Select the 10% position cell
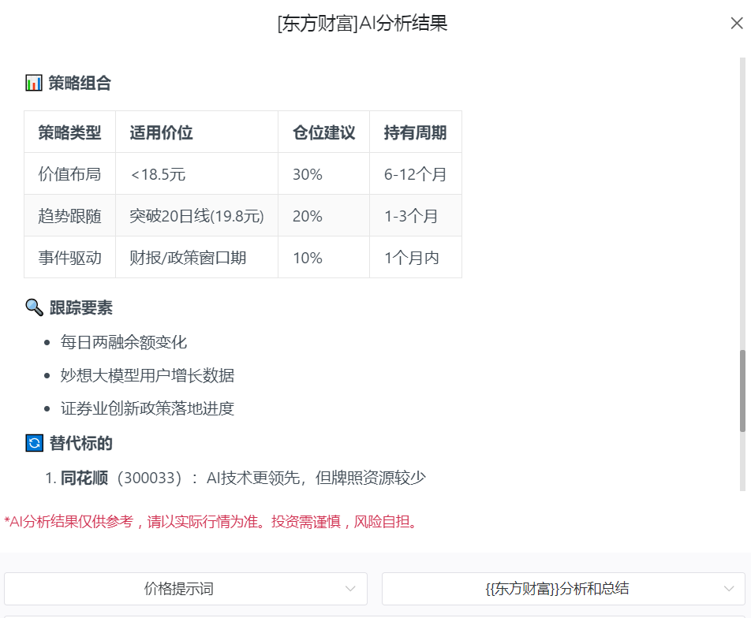751x618 pixels. (x=323, y=258)
